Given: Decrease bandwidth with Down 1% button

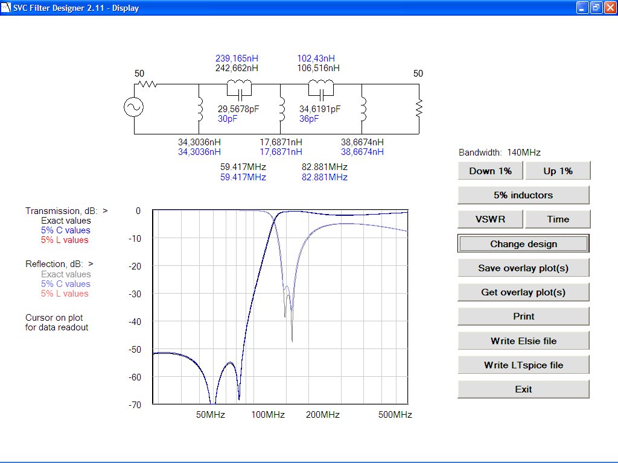Looking at the screenshot, I should click(x=490, y=171).
